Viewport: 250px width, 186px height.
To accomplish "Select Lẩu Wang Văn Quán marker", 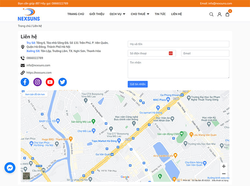I will click(191, 135).
